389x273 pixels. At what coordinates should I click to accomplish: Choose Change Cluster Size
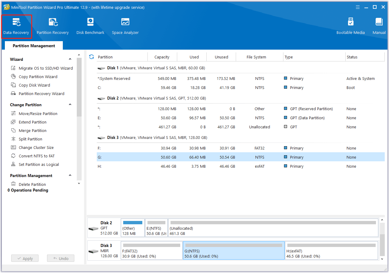[x=32, y=147]
